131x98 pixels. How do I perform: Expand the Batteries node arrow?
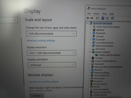click(91, 30)
